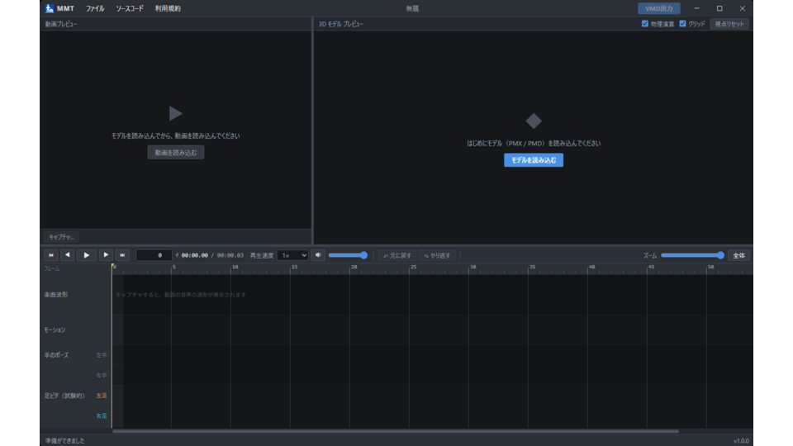Click the frame 10 mark on timeline ruler
The width and height of the screenshot is (793, 446).
tap(235, 267)
